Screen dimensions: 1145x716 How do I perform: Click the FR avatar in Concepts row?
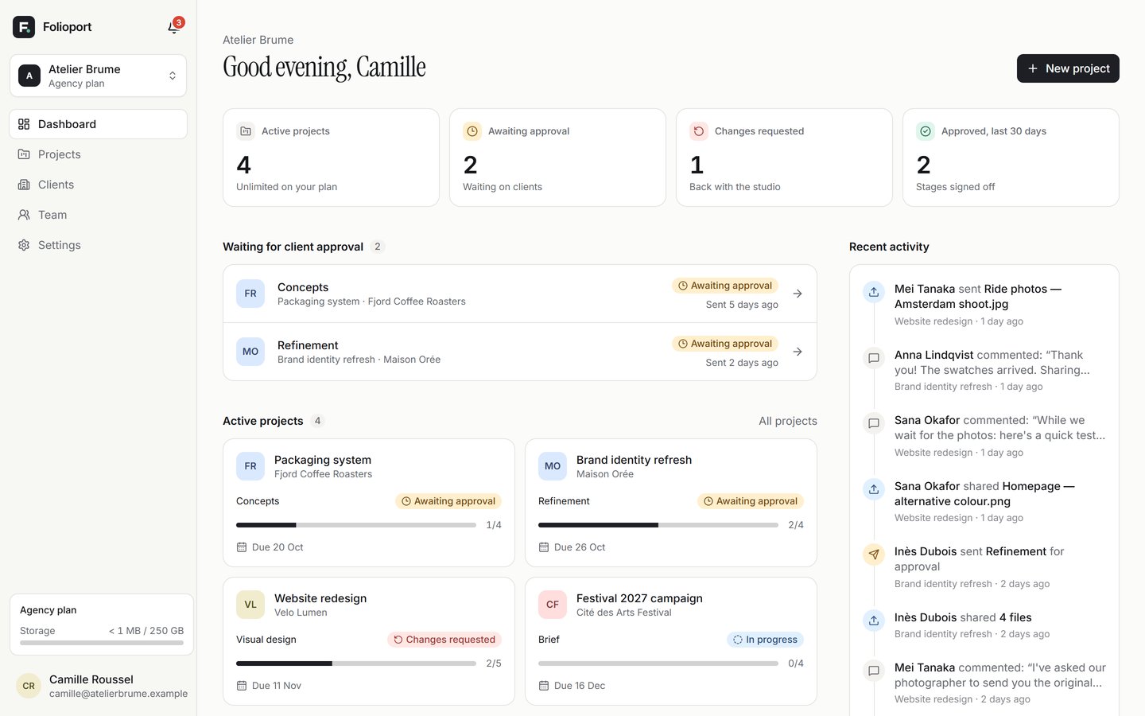pos(250,294)
